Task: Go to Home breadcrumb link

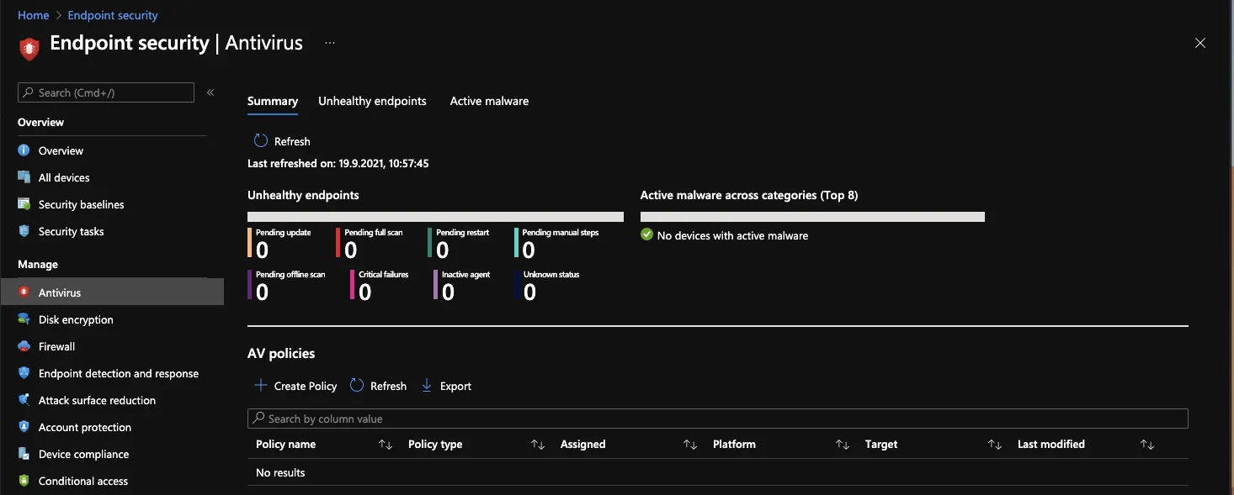Action: point(33,15)
